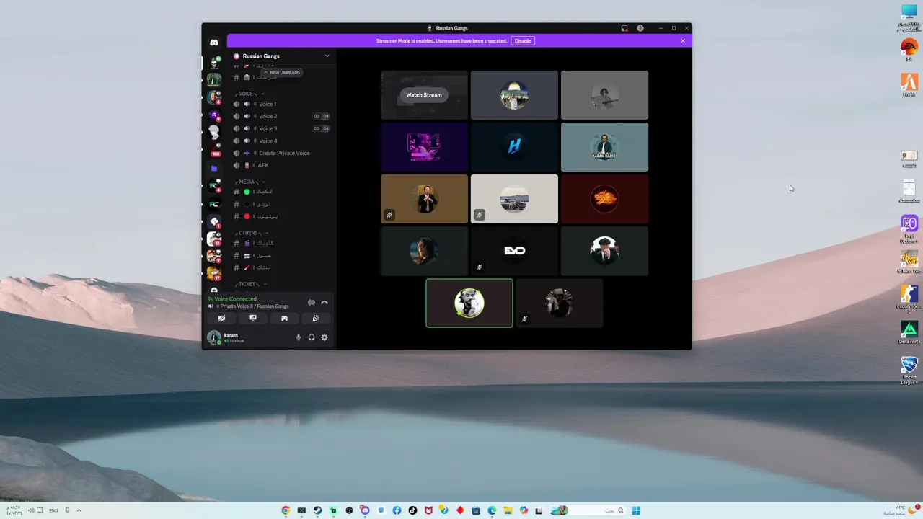Open Discord from the taskbar

tap(365, 510)
